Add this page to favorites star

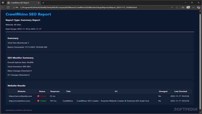(x=177, y=7)
